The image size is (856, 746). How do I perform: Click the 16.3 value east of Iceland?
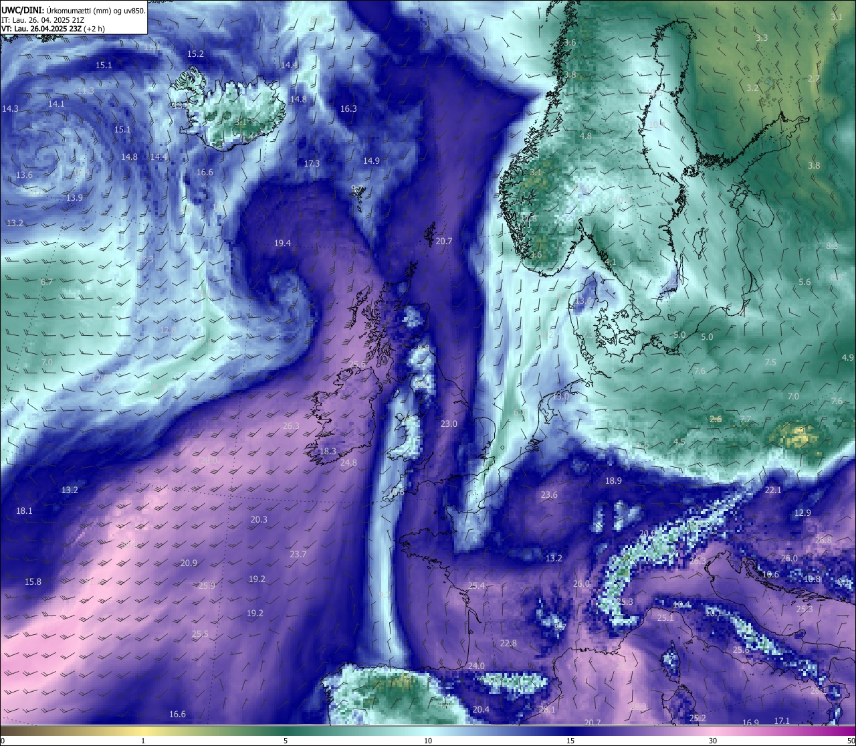[348, 108]
